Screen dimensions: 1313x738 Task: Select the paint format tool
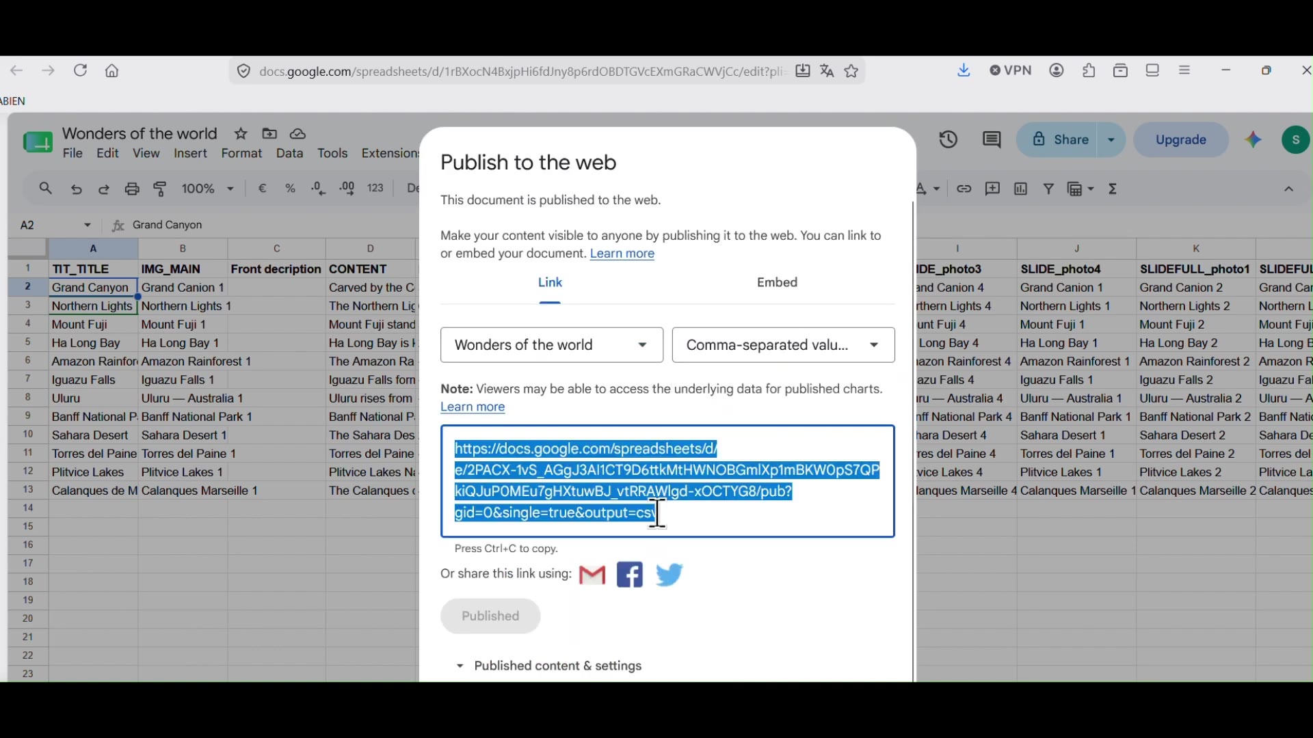point(161,189)
